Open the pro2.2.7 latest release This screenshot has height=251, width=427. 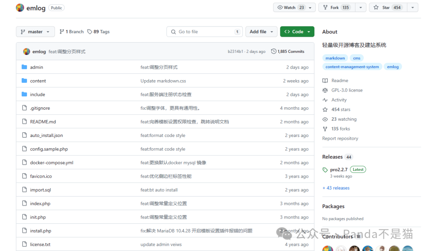(x=339, y=169)
